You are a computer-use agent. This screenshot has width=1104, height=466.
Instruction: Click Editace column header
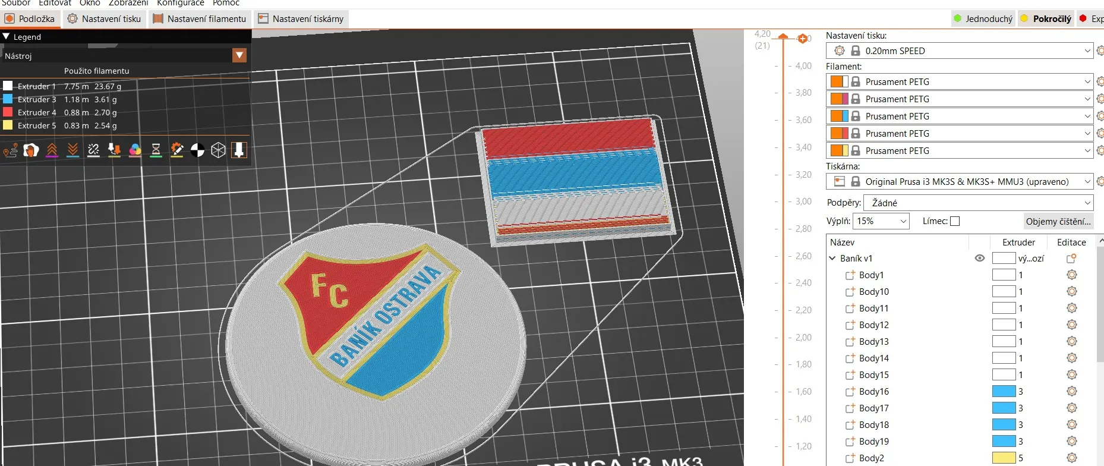click(x=1071, y=242)
